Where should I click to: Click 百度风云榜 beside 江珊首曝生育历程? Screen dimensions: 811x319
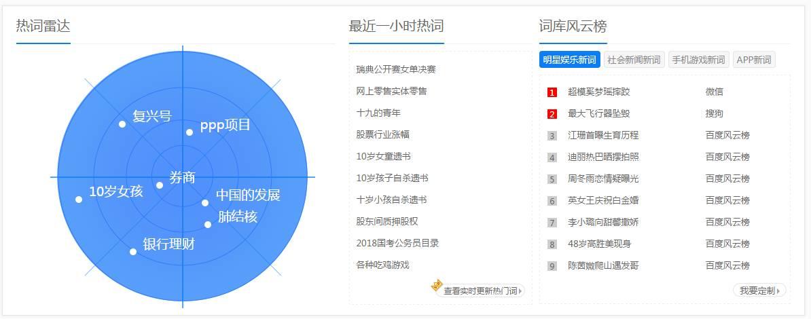point(727,136)
